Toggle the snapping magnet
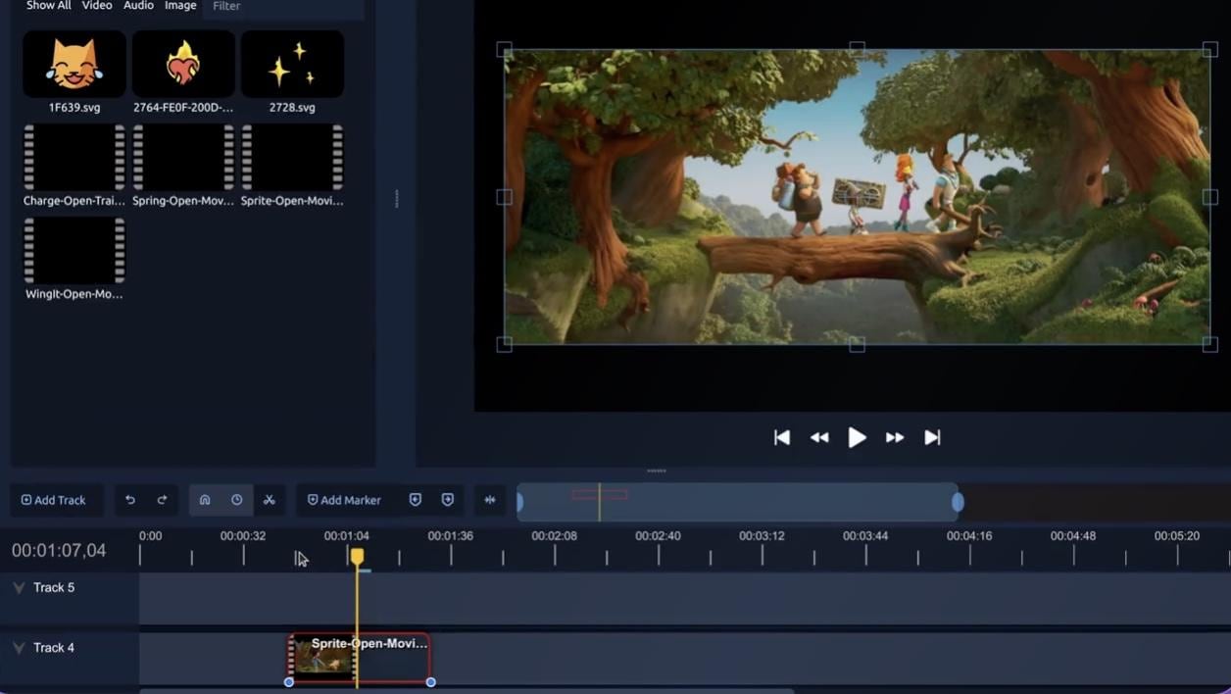This screenshot has height=694, width=1231. [204, 500]
